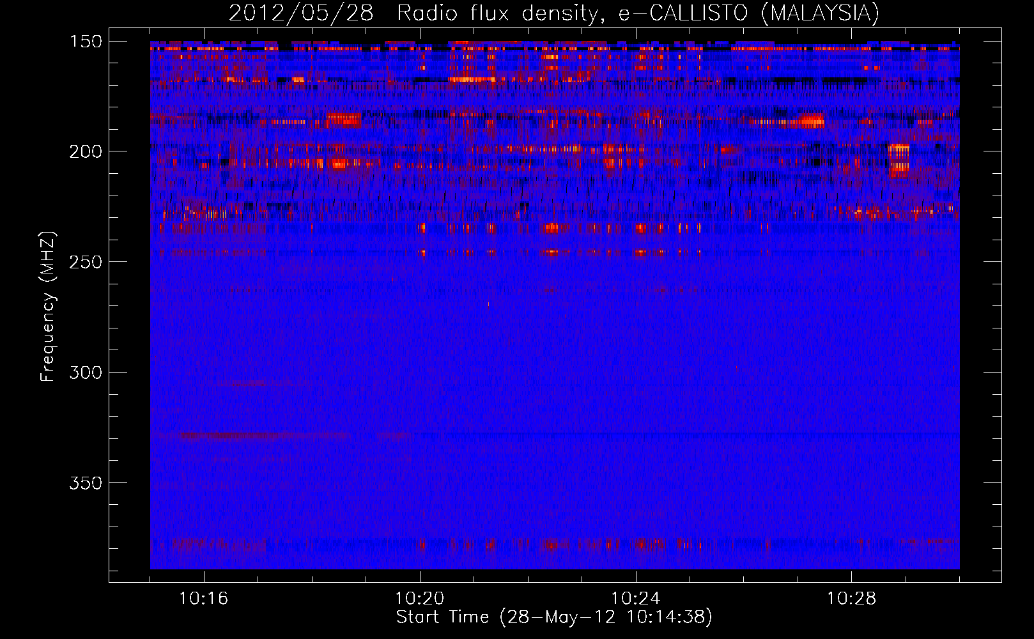Click the 10:20 time tick label
The width and height of the screenshot is (1034, 639).
pos(420,599)
